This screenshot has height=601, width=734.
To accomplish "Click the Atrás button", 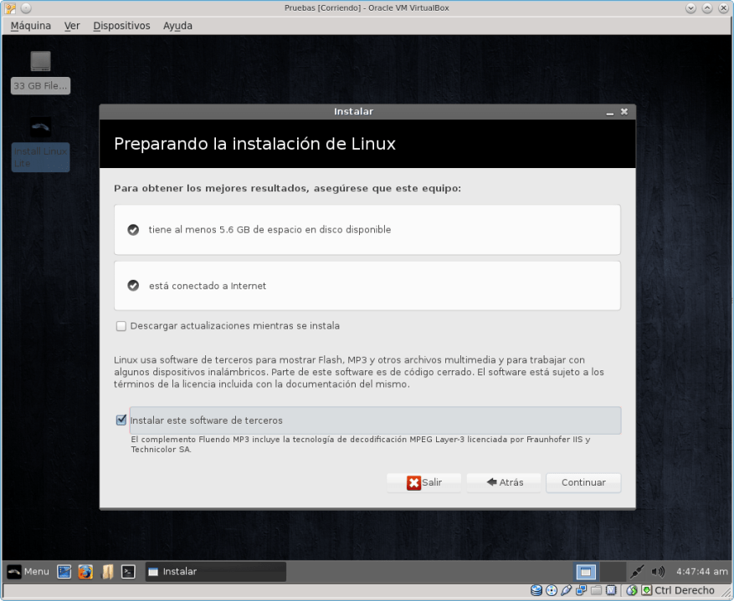I will click(x=503, y=482).
